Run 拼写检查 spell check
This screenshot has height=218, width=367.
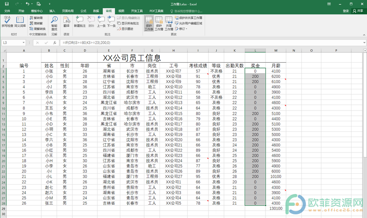coord(7,22)
